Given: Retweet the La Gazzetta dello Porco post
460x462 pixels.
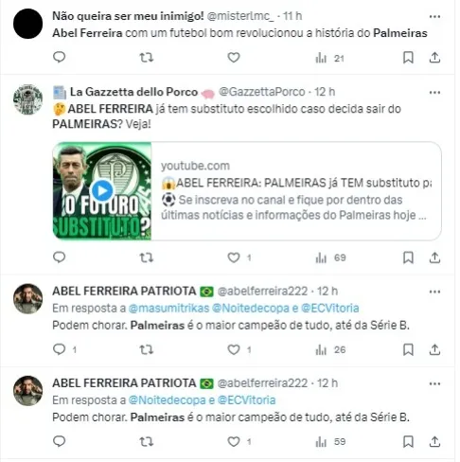Looking at the screenshot, I should (147, 258).
